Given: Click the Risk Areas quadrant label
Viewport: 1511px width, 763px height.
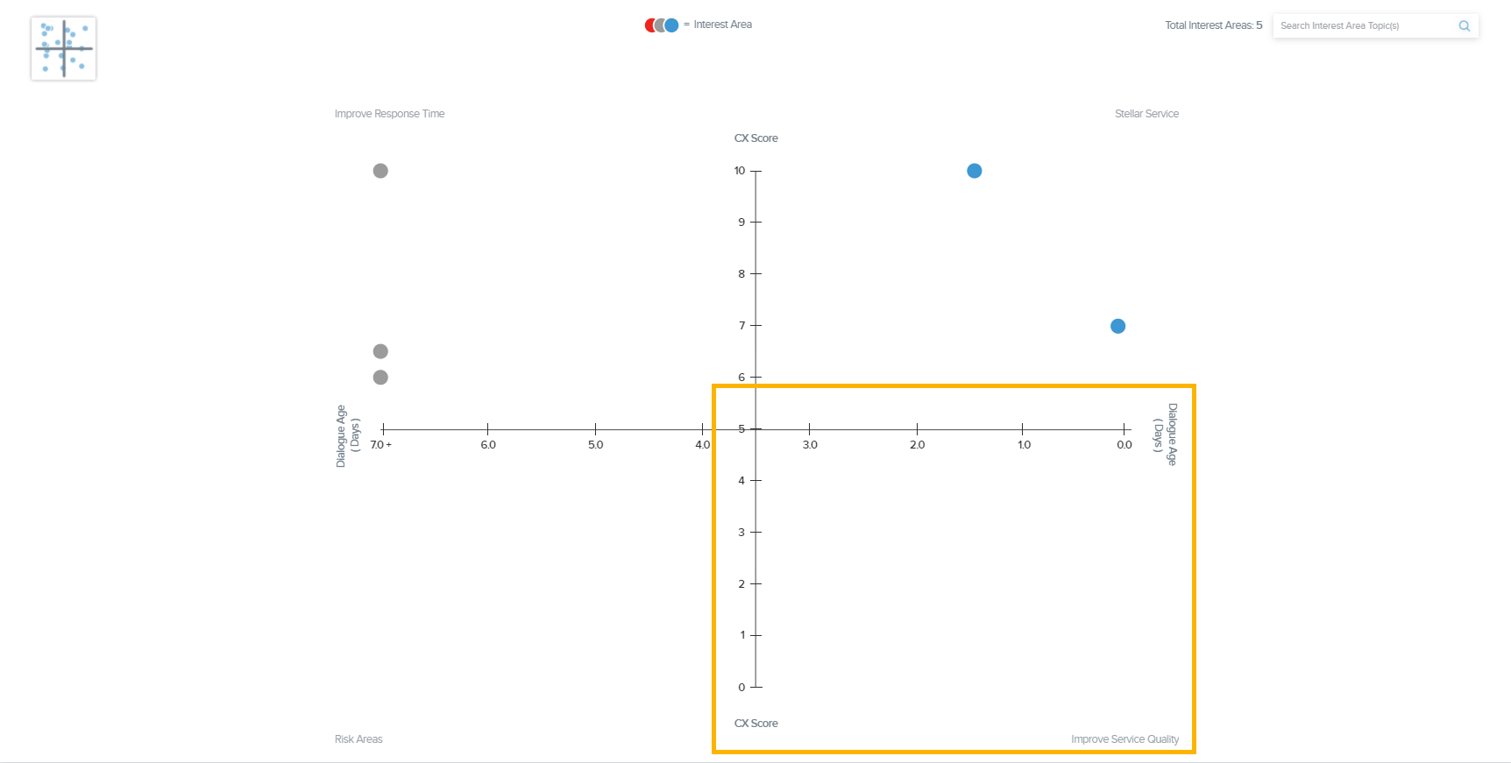Looking at the screenshot, I should coord(358,739).
